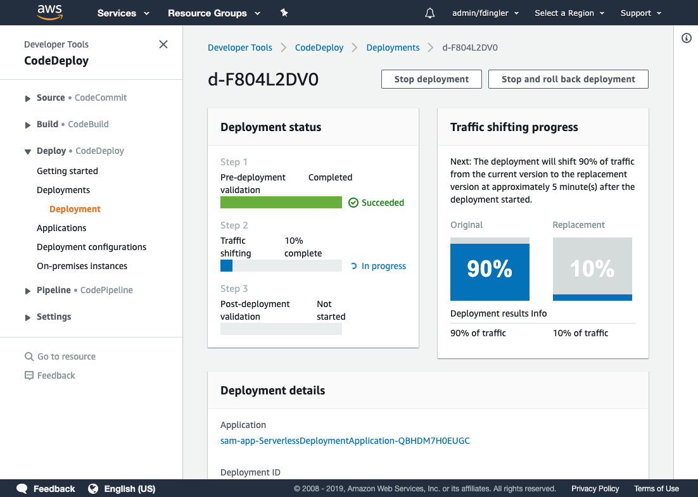Image resolution: width=698 pixels, height=497 pixels.
Task: Click the footer Feedback speech bubble icon
Action: [x=22, y=489]
